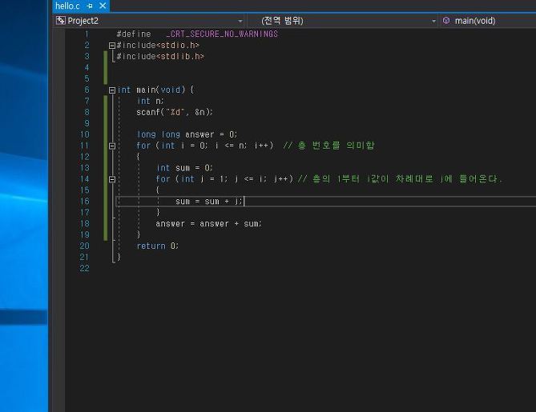The width and height of the screenshot is (536, 412).
Task: Click the comment '층 번호를 의미함'
Action: (337, 146)
